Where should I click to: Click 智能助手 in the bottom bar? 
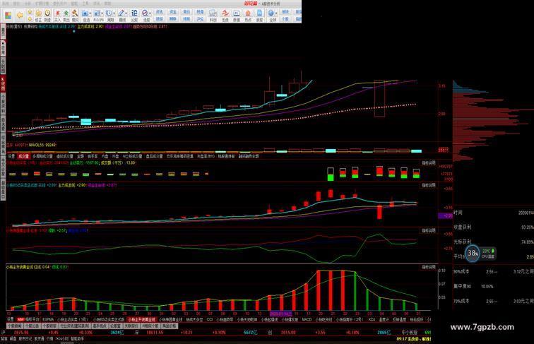[77, 339]
